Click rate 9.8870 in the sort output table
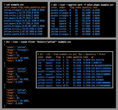118x110 pixels. [96, 34]
